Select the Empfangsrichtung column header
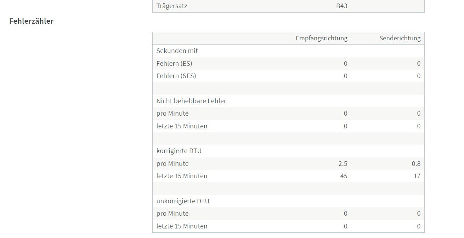The height and width of the screenshot is (238, 464). tap(322, 38)
